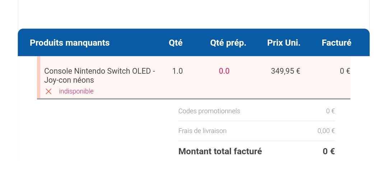Click the 'Produits manquants' column header
The image size is (388, 169).
coord(70,43)
